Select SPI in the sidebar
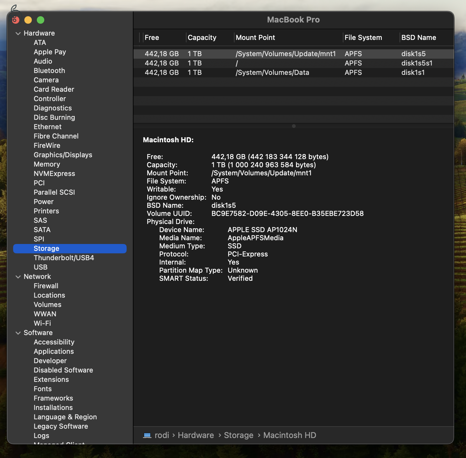 pos(39,239)
